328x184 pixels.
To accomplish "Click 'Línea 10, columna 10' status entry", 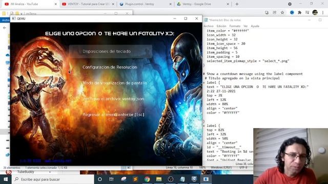I will pos(179,168).
